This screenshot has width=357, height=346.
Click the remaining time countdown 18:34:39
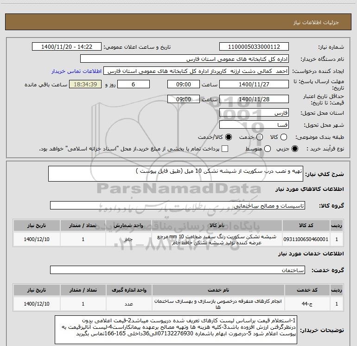click(x=85, y=85)
